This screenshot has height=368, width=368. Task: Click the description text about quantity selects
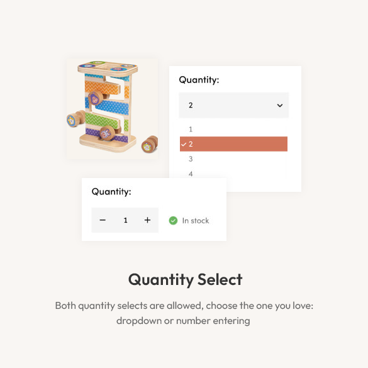(184, 313)
